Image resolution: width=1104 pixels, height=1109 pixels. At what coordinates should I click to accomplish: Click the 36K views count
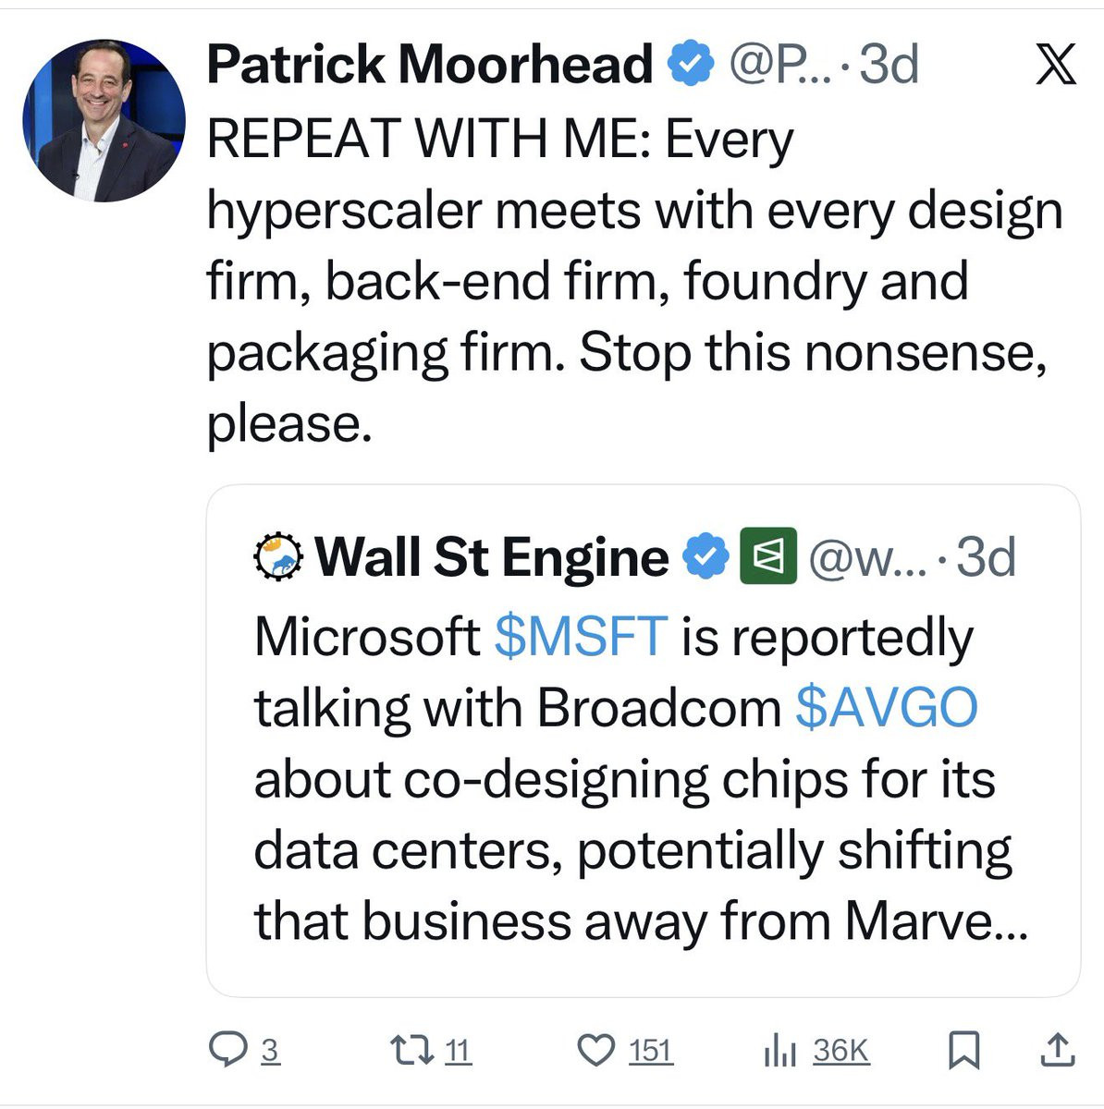[x=841, y=1051]
